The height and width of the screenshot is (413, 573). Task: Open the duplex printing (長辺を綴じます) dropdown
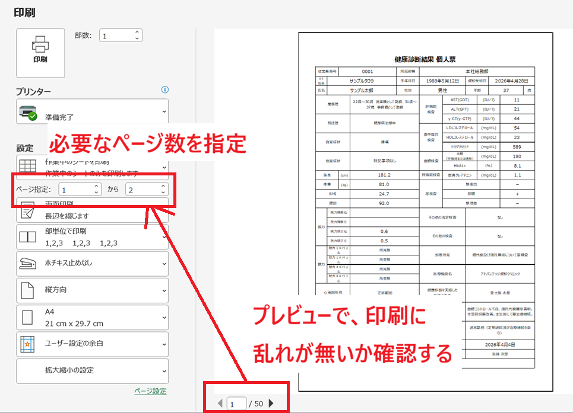(93, 210)
